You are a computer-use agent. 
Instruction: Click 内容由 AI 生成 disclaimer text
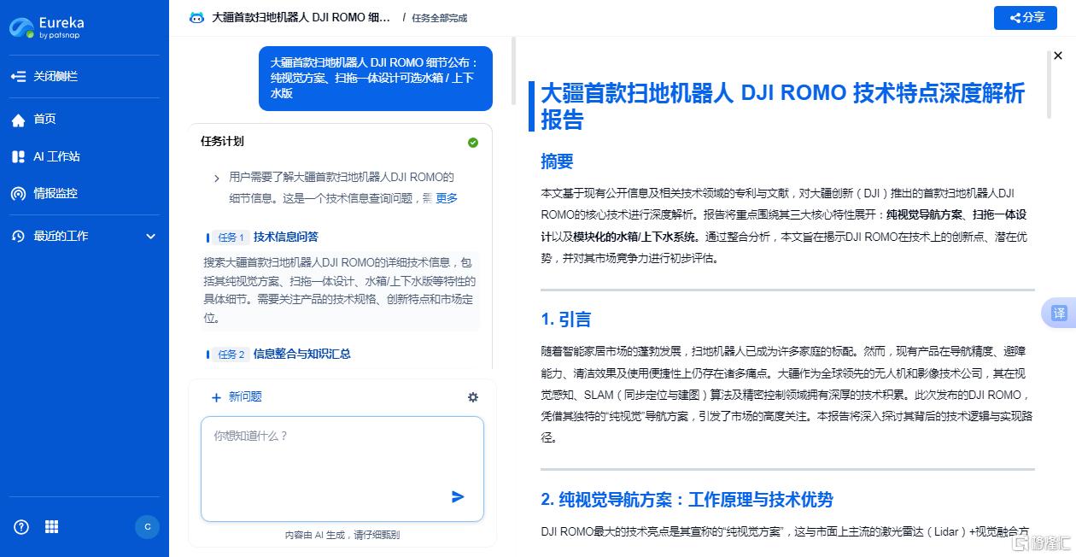pyautogui.click(x=342, y=535)
